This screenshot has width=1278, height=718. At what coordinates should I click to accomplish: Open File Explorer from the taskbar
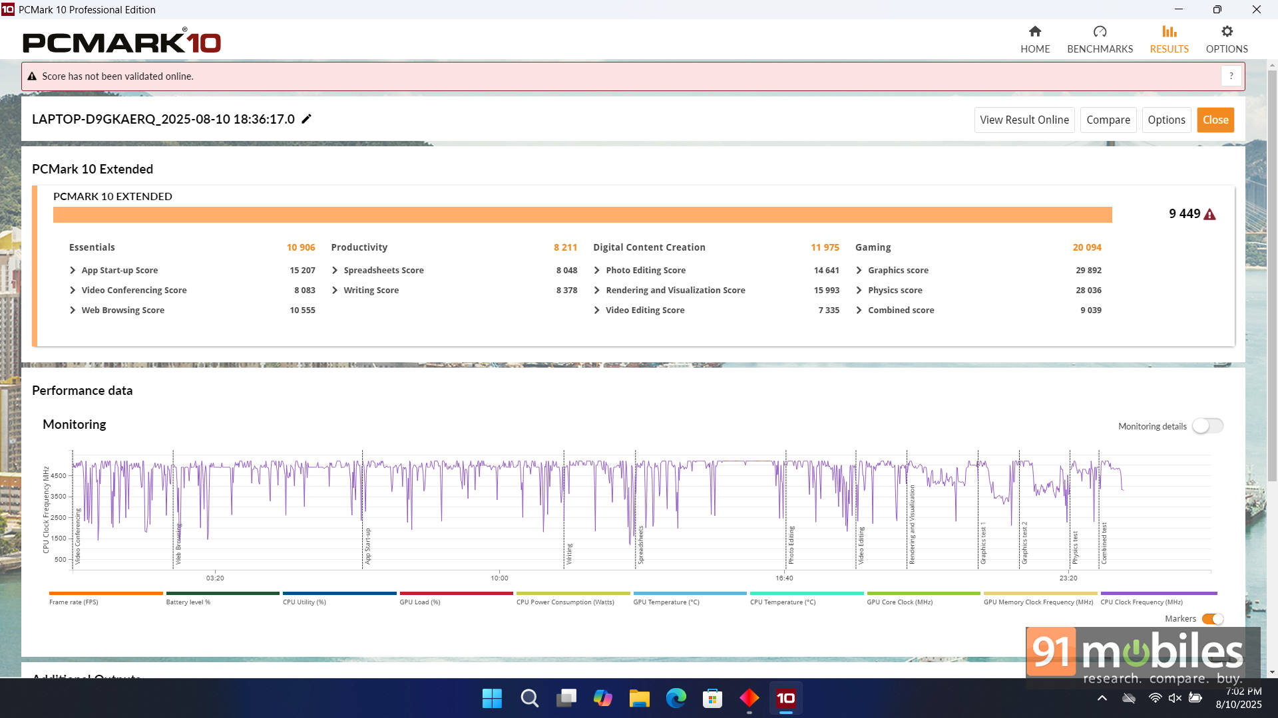tap(639, 698)
